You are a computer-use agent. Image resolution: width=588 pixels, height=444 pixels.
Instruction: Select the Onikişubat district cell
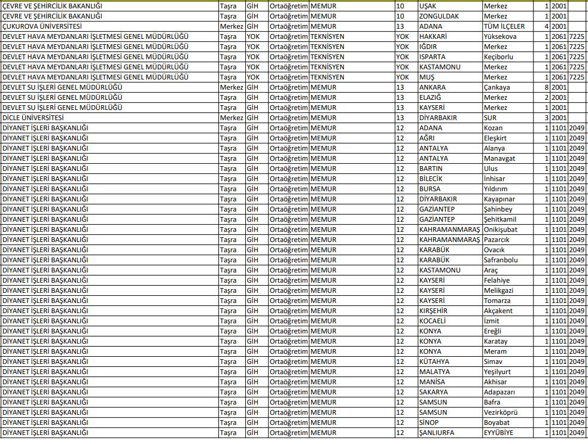point(508,229)
